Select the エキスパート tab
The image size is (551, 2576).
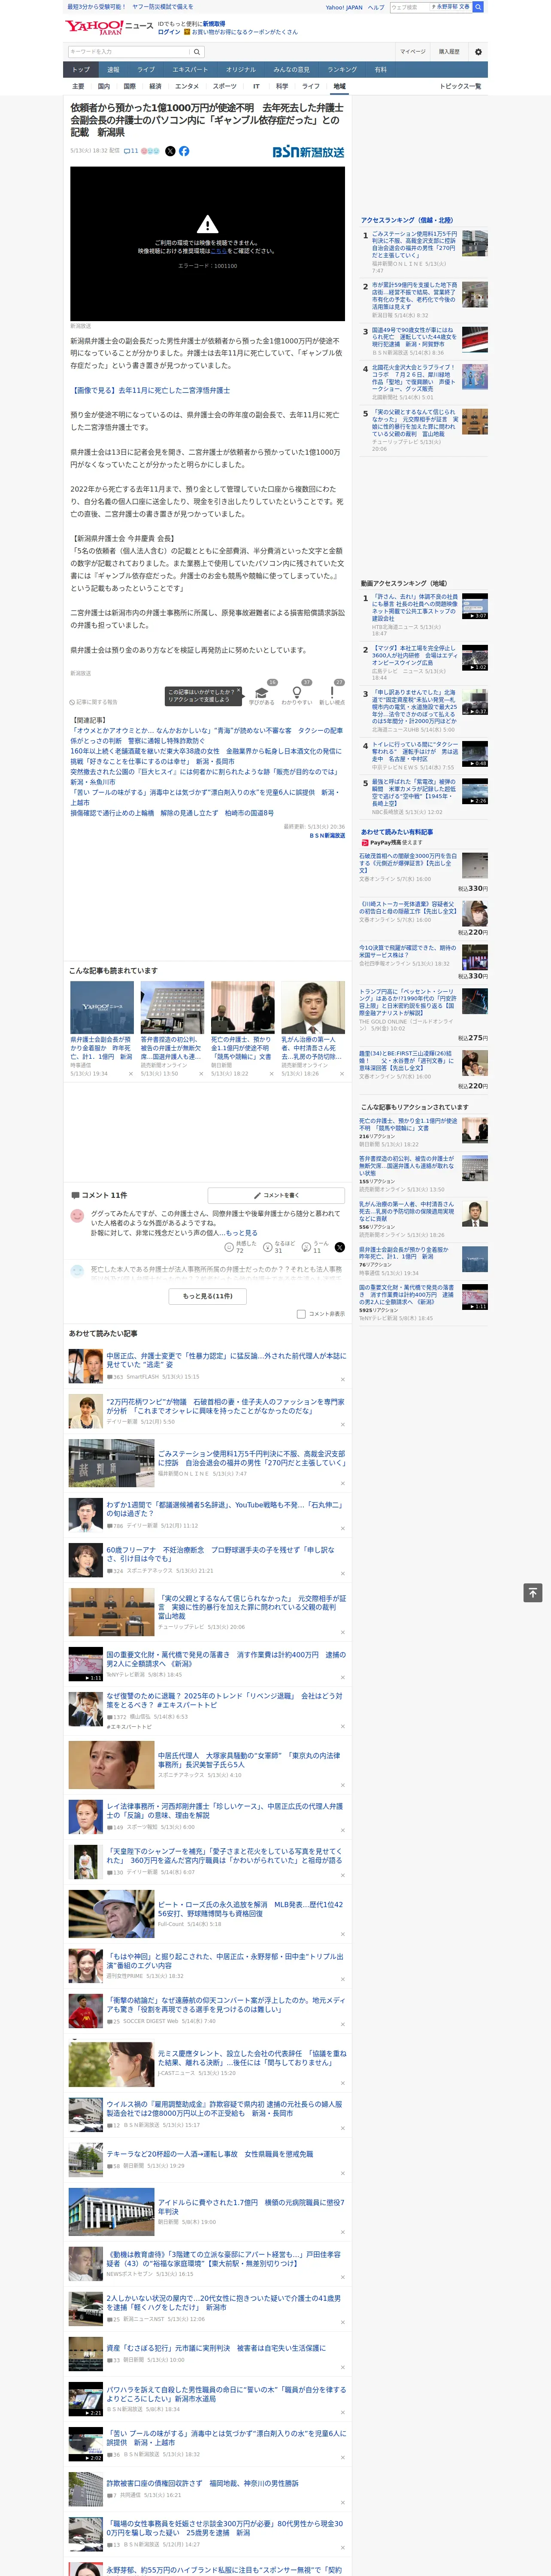[190, 69]
